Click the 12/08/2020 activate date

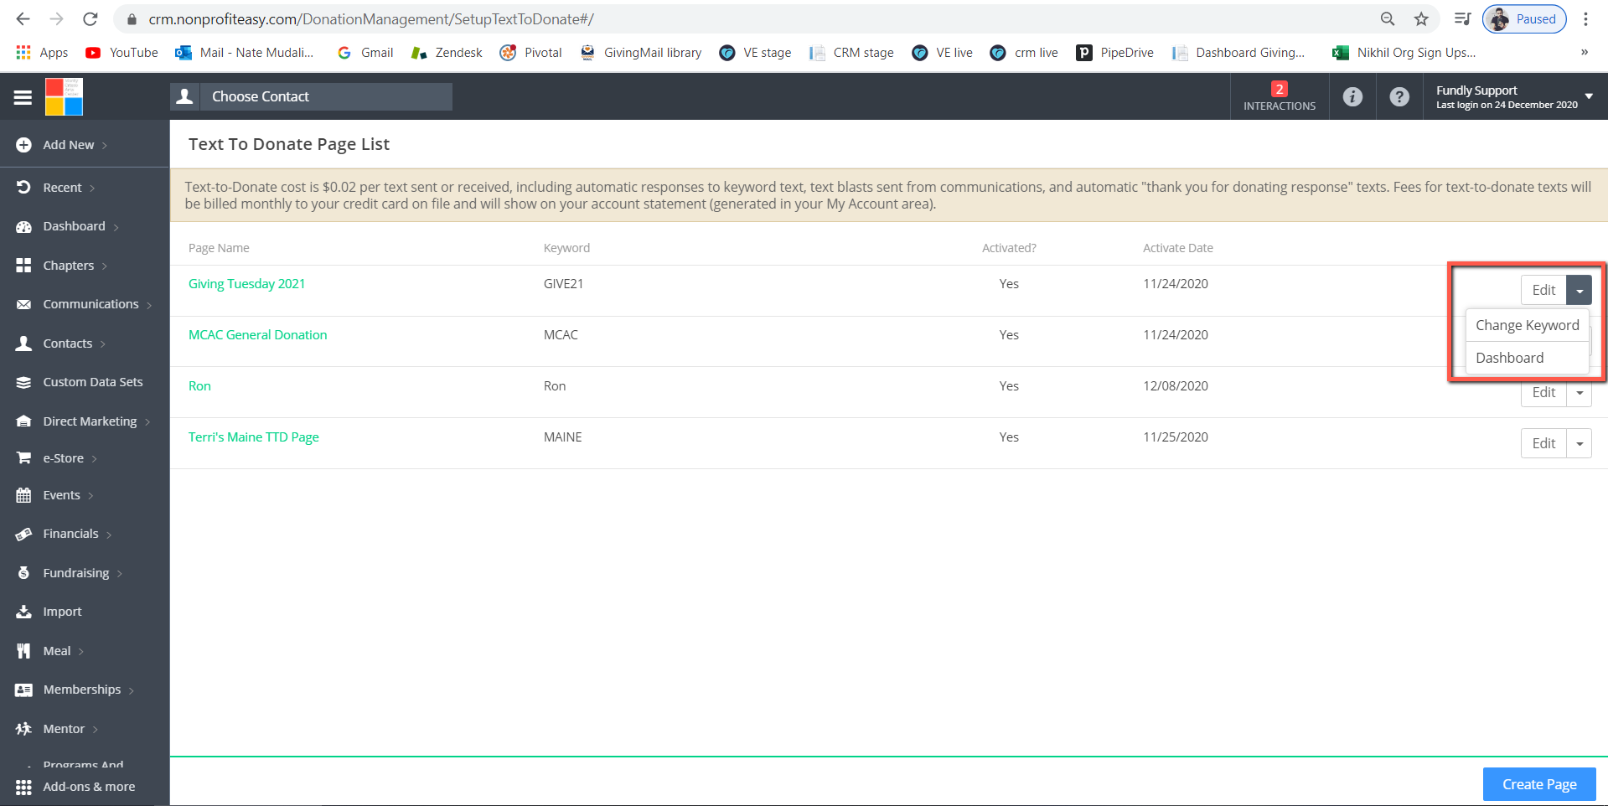(x=1175, y=386)
